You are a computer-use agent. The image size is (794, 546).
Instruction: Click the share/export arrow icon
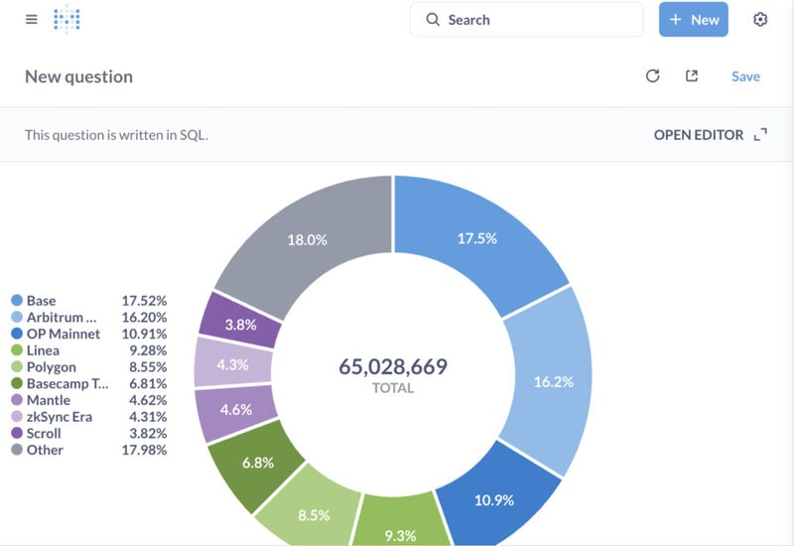tap(692, 76)
